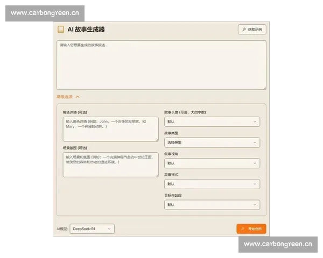Click the book icon beside AI 故事生成器
The image size is (323, 258).
click(x=60, y=30)
